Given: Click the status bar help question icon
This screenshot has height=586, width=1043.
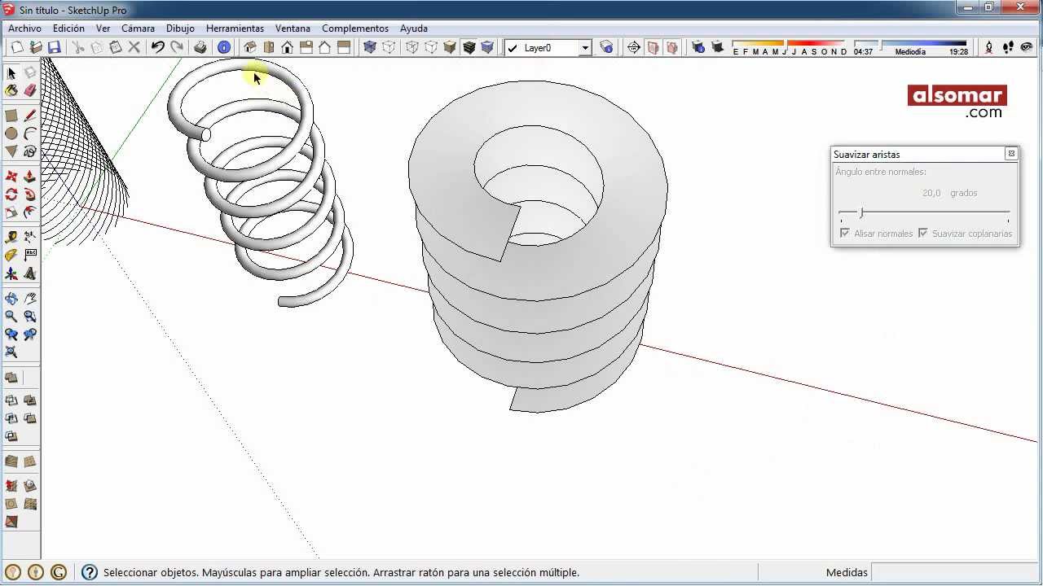Looking at the screenshot, I should click(90, 572).
